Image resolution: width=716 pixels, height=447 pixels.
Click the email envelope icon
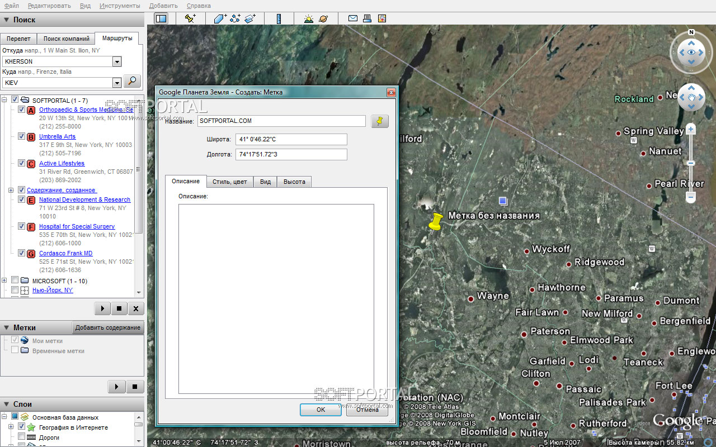(353, 18)
